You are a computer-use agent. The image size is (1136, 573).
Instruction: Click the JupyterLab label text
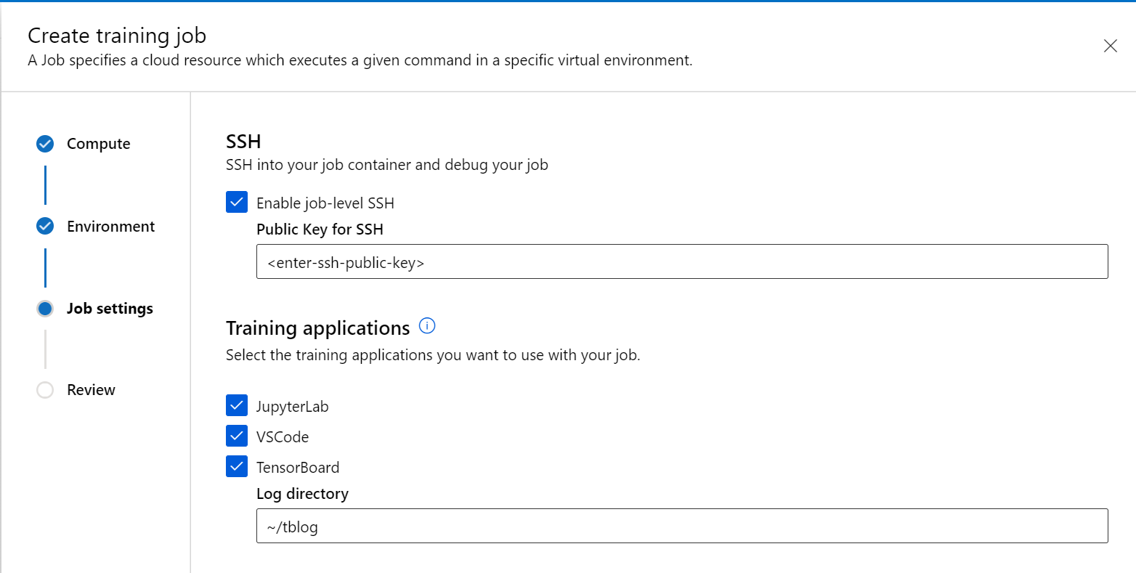(x=292, y=407)
